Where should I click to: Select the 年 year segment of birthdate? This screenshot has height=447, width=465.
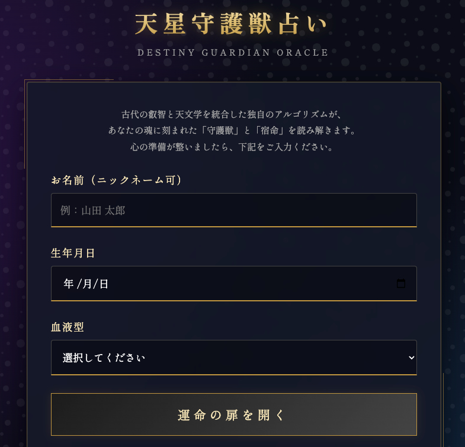point(69,284)
